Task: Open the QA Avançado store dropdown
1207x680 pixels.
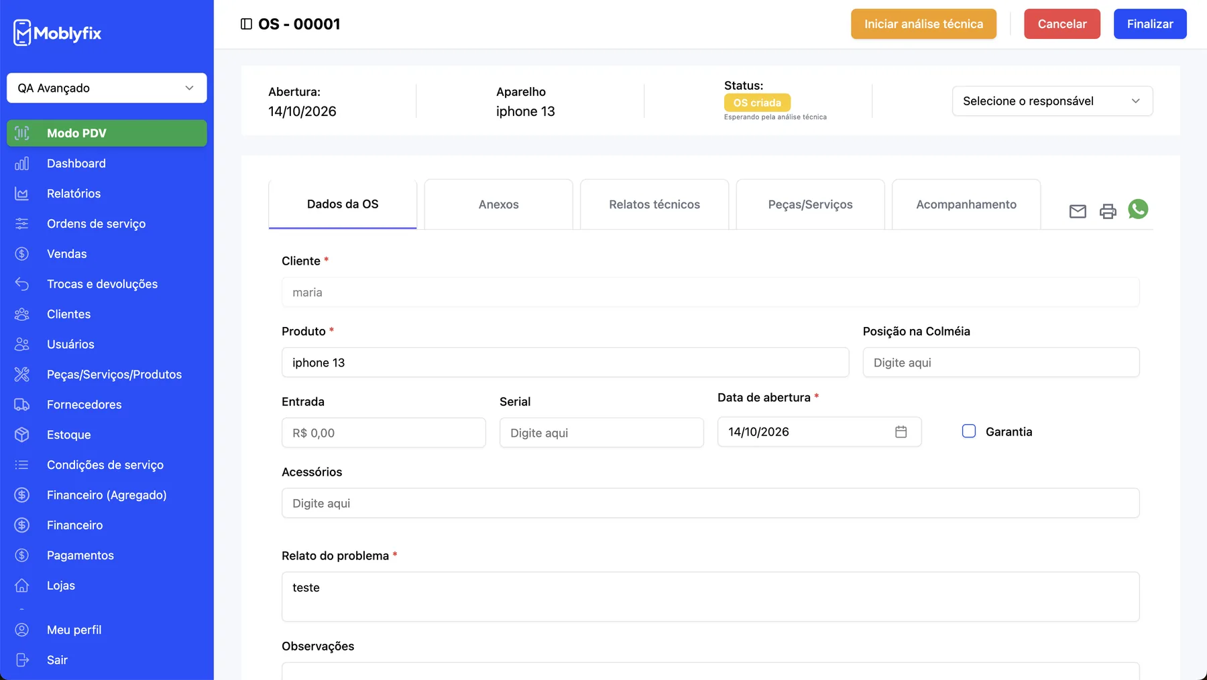Action: click(107, 88)
